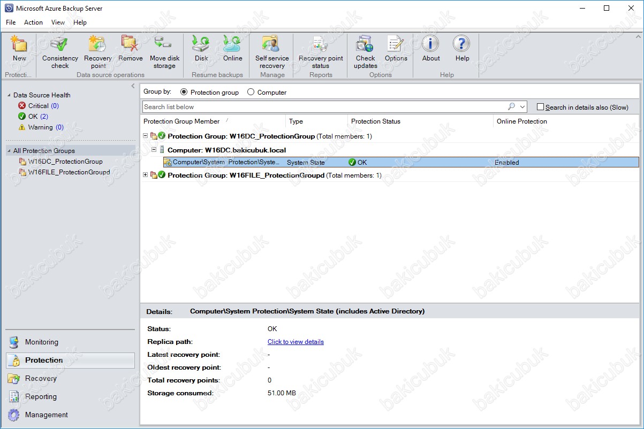Click the Critical red X icon
Image resolution: width=644 pixels, height=429 pixels.
[22, 105]
